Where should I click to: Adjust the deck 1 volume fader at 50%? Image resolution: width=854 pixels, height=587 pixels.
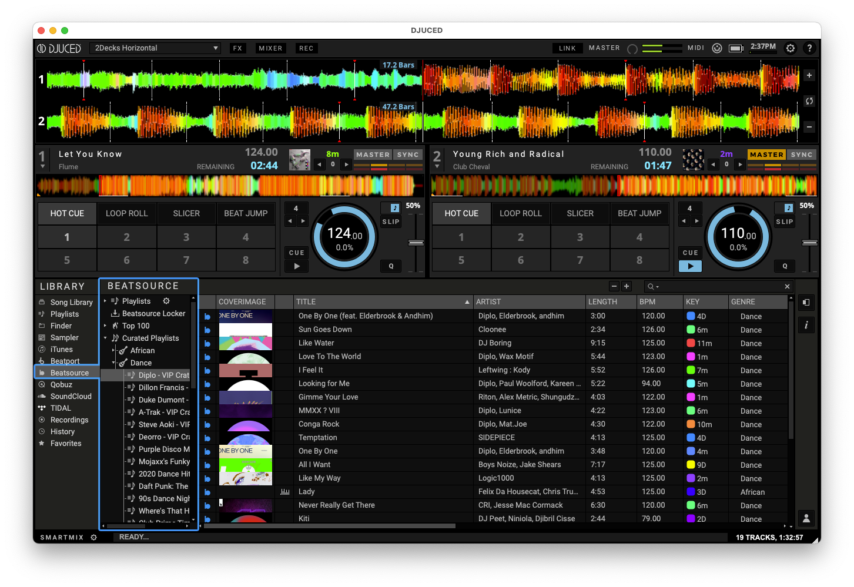[x=416, y=241]
